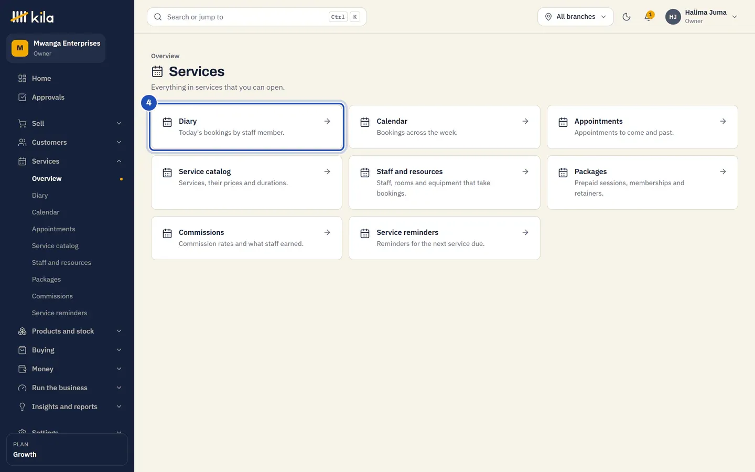Click the Buying bag icon

coord(22,350)
